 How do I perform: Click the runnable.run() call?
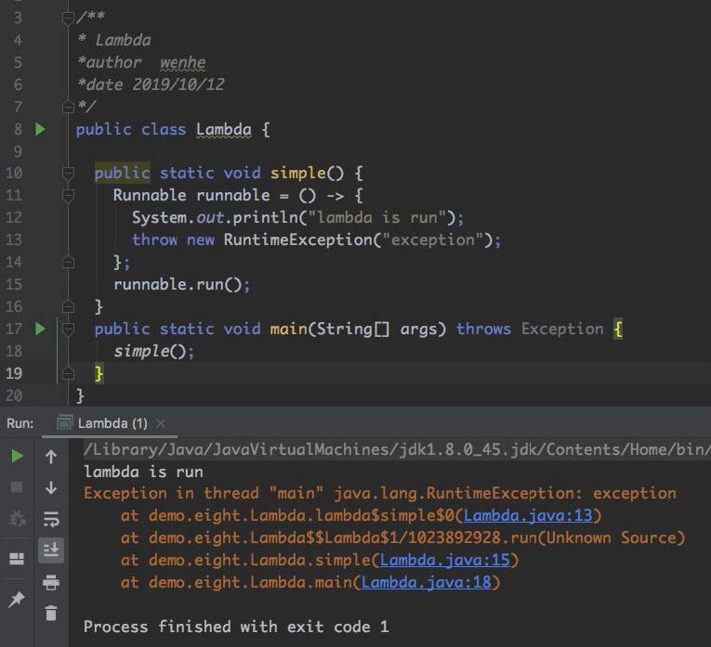[x=181, y=284]
